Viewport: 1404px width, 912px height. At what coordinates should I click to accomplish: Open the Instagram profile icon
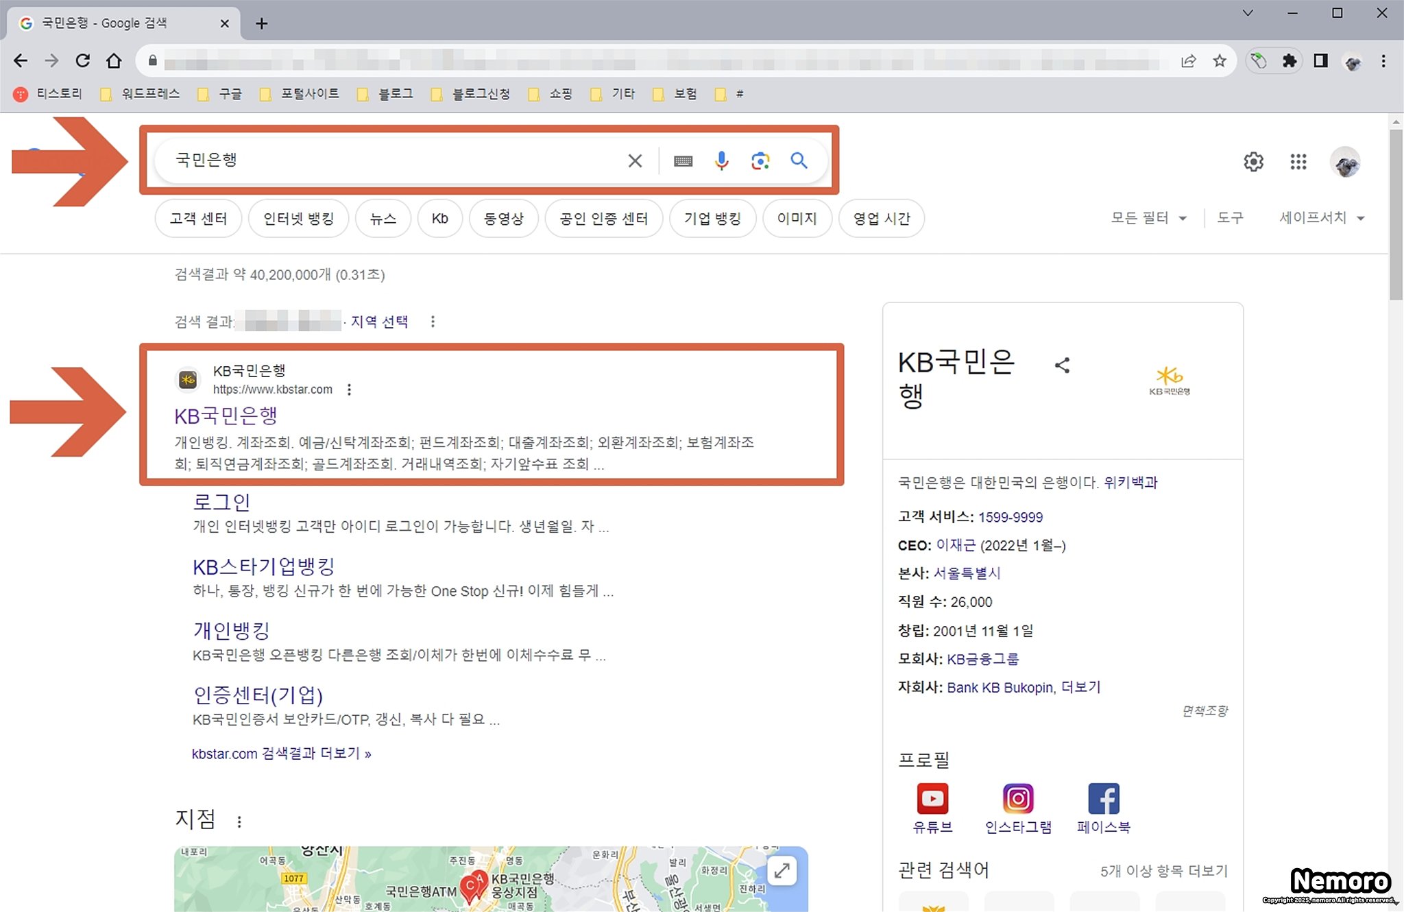click(1018, 799)
